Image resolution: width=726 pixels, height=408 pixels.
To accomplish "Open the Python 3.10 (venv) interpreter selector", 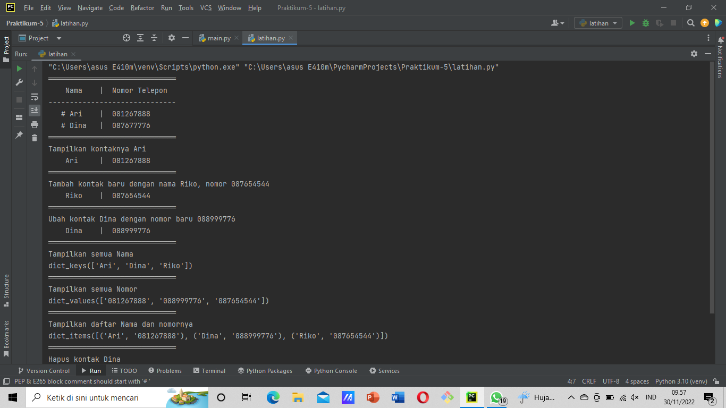I will click(681, 381).
